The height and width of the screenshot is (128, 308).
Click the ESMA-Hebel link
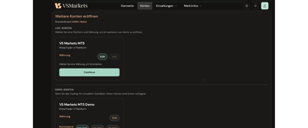coord(80,22)
